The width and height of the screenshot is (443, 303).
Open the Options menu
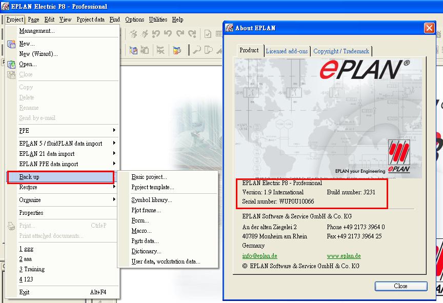135,19
